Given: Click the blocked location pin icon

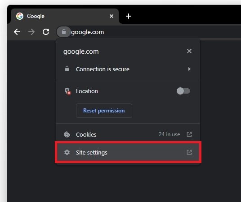Looking at the screenshot, I should coord(67,91).
